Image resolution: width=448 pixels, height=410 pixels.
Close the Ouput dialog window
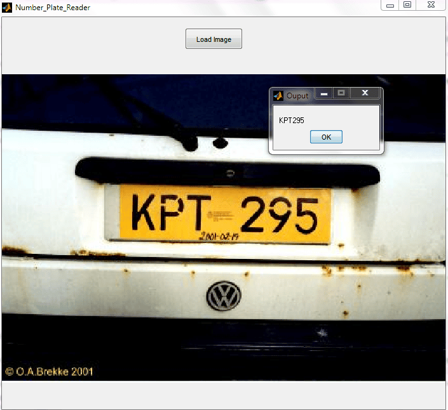click(365, 93)
